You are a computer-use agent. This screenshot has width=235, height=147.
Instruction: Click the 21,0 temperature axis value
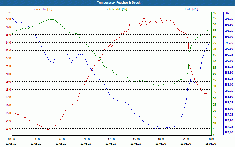click(8, 66)
